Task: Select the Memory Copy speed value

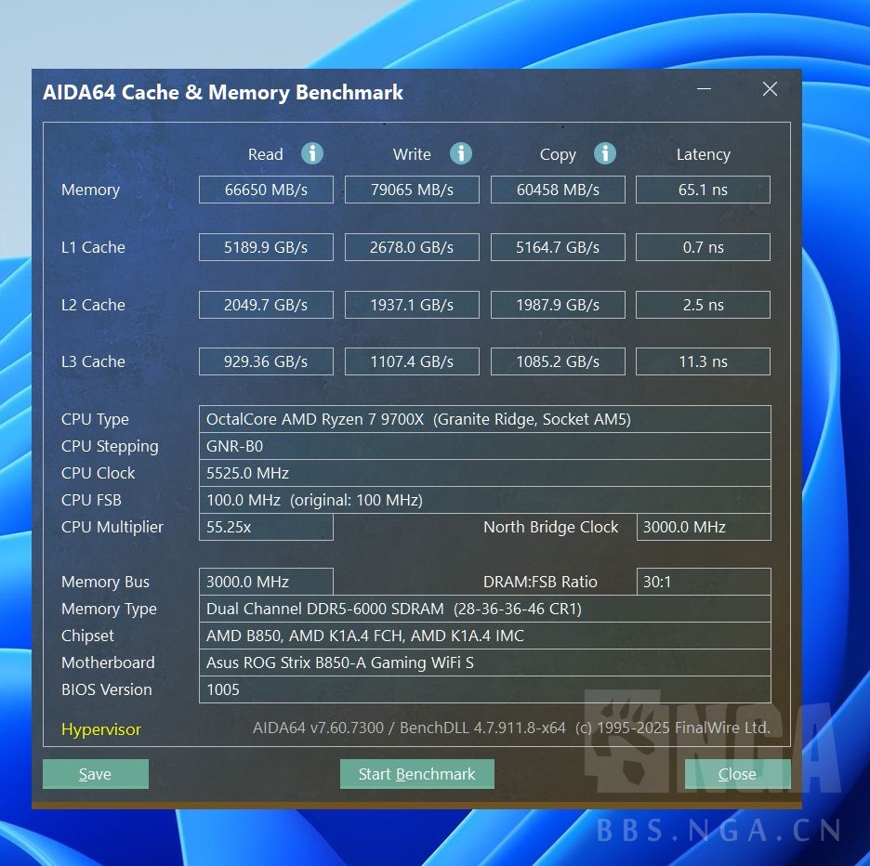Action: pos(558,190)
